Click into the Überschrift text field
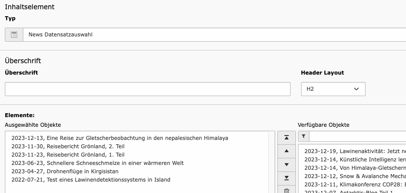This screenshot has height=193, width=406. tap(147, 89)
